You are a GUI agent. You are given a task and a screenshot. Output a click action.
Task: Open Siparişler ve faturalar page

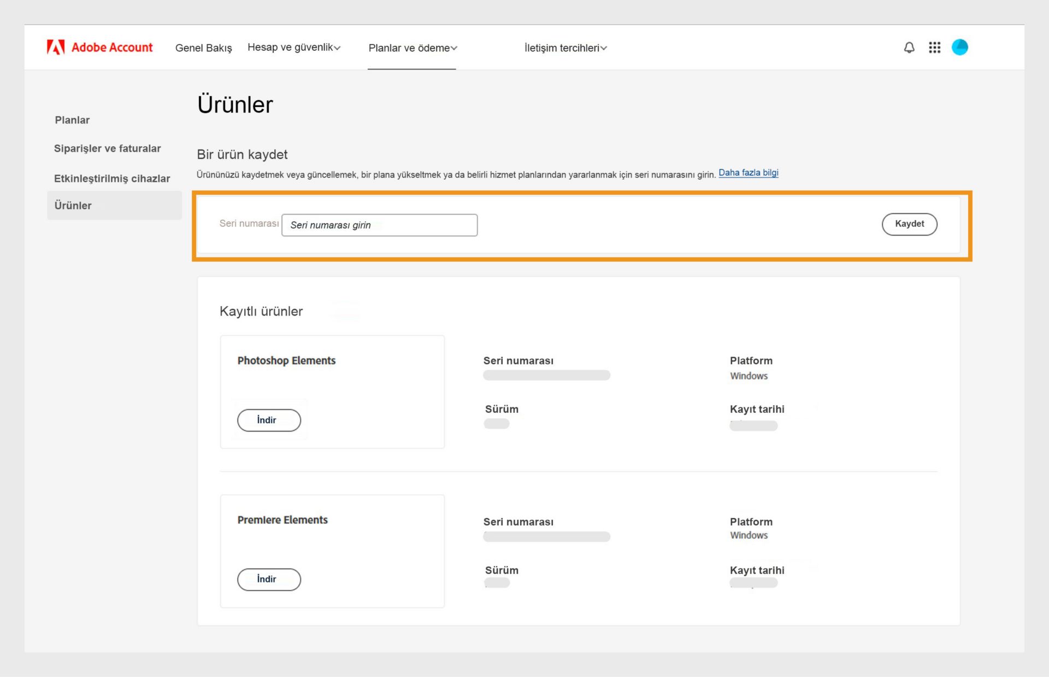coord(107,149)
